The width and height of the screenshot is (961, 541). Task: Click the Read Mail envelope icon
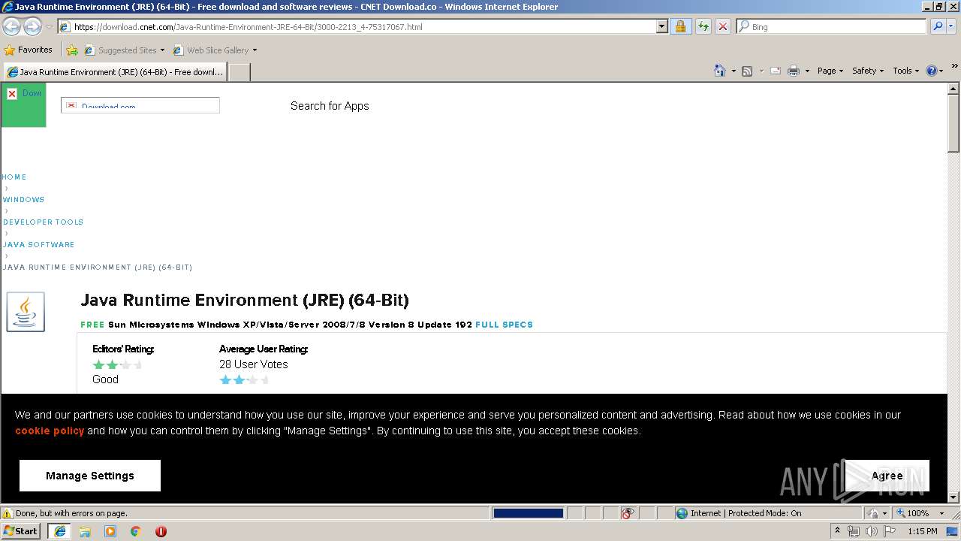coord(775,71)
